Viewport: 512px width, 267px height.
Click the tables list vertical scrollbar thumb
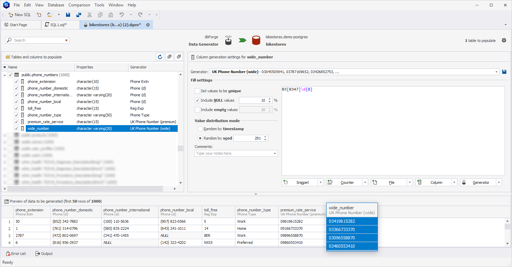pos(180,149)
